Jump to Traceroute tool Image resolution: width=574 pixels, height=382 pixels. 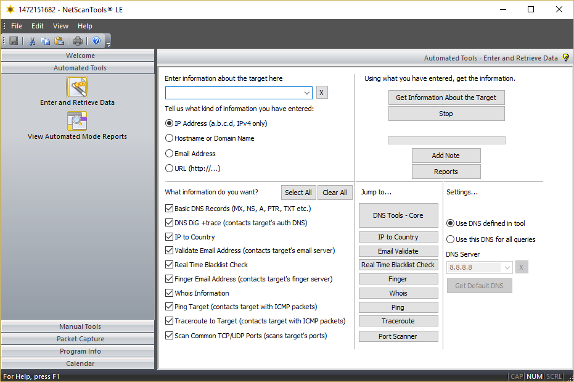(x=398, y=321)
